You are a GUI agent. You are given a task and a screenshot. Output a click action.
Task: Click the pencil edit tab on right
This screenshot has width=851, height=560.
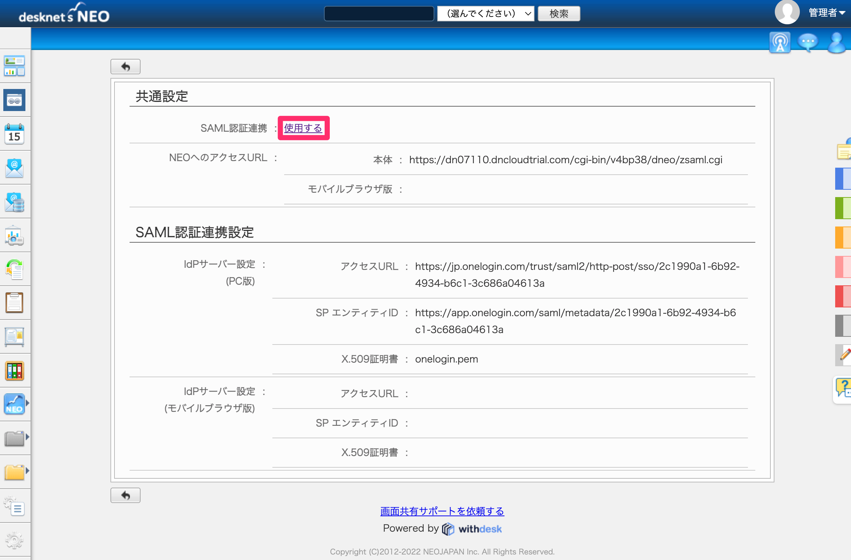[x=844, y=355]
